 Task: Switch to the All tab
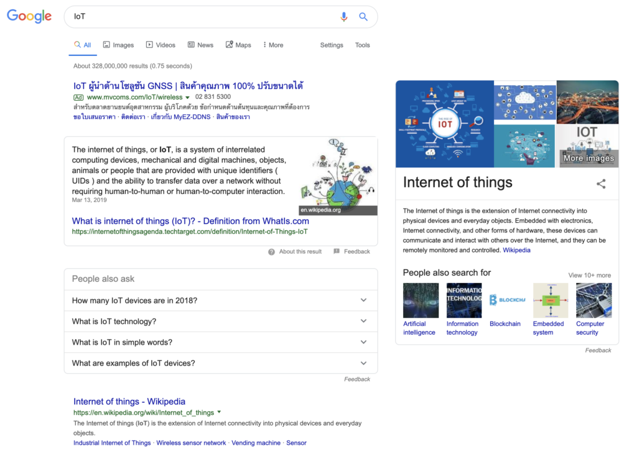pos(83,45)
